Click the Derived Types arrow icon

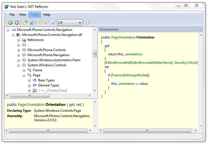35,85
